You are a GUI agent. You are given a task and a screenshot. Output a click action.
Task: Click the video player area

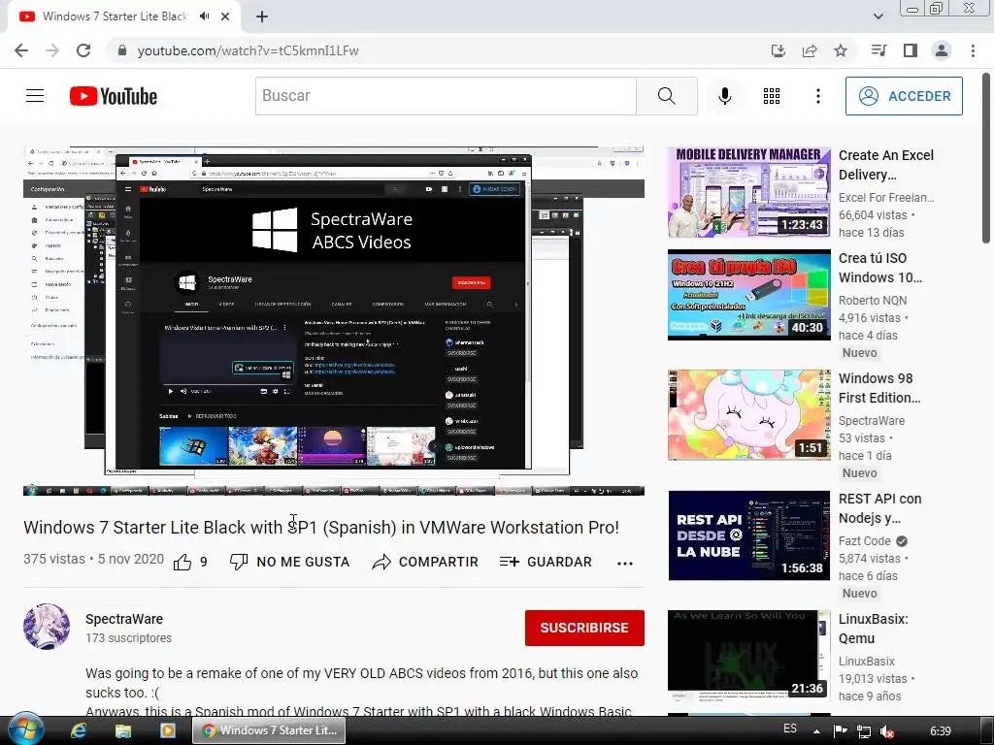(334, 320)
